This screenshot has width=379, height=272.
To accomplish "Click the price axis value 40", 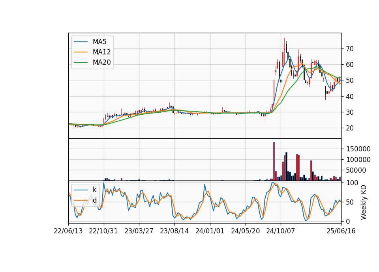I will (x=350, y=97).
